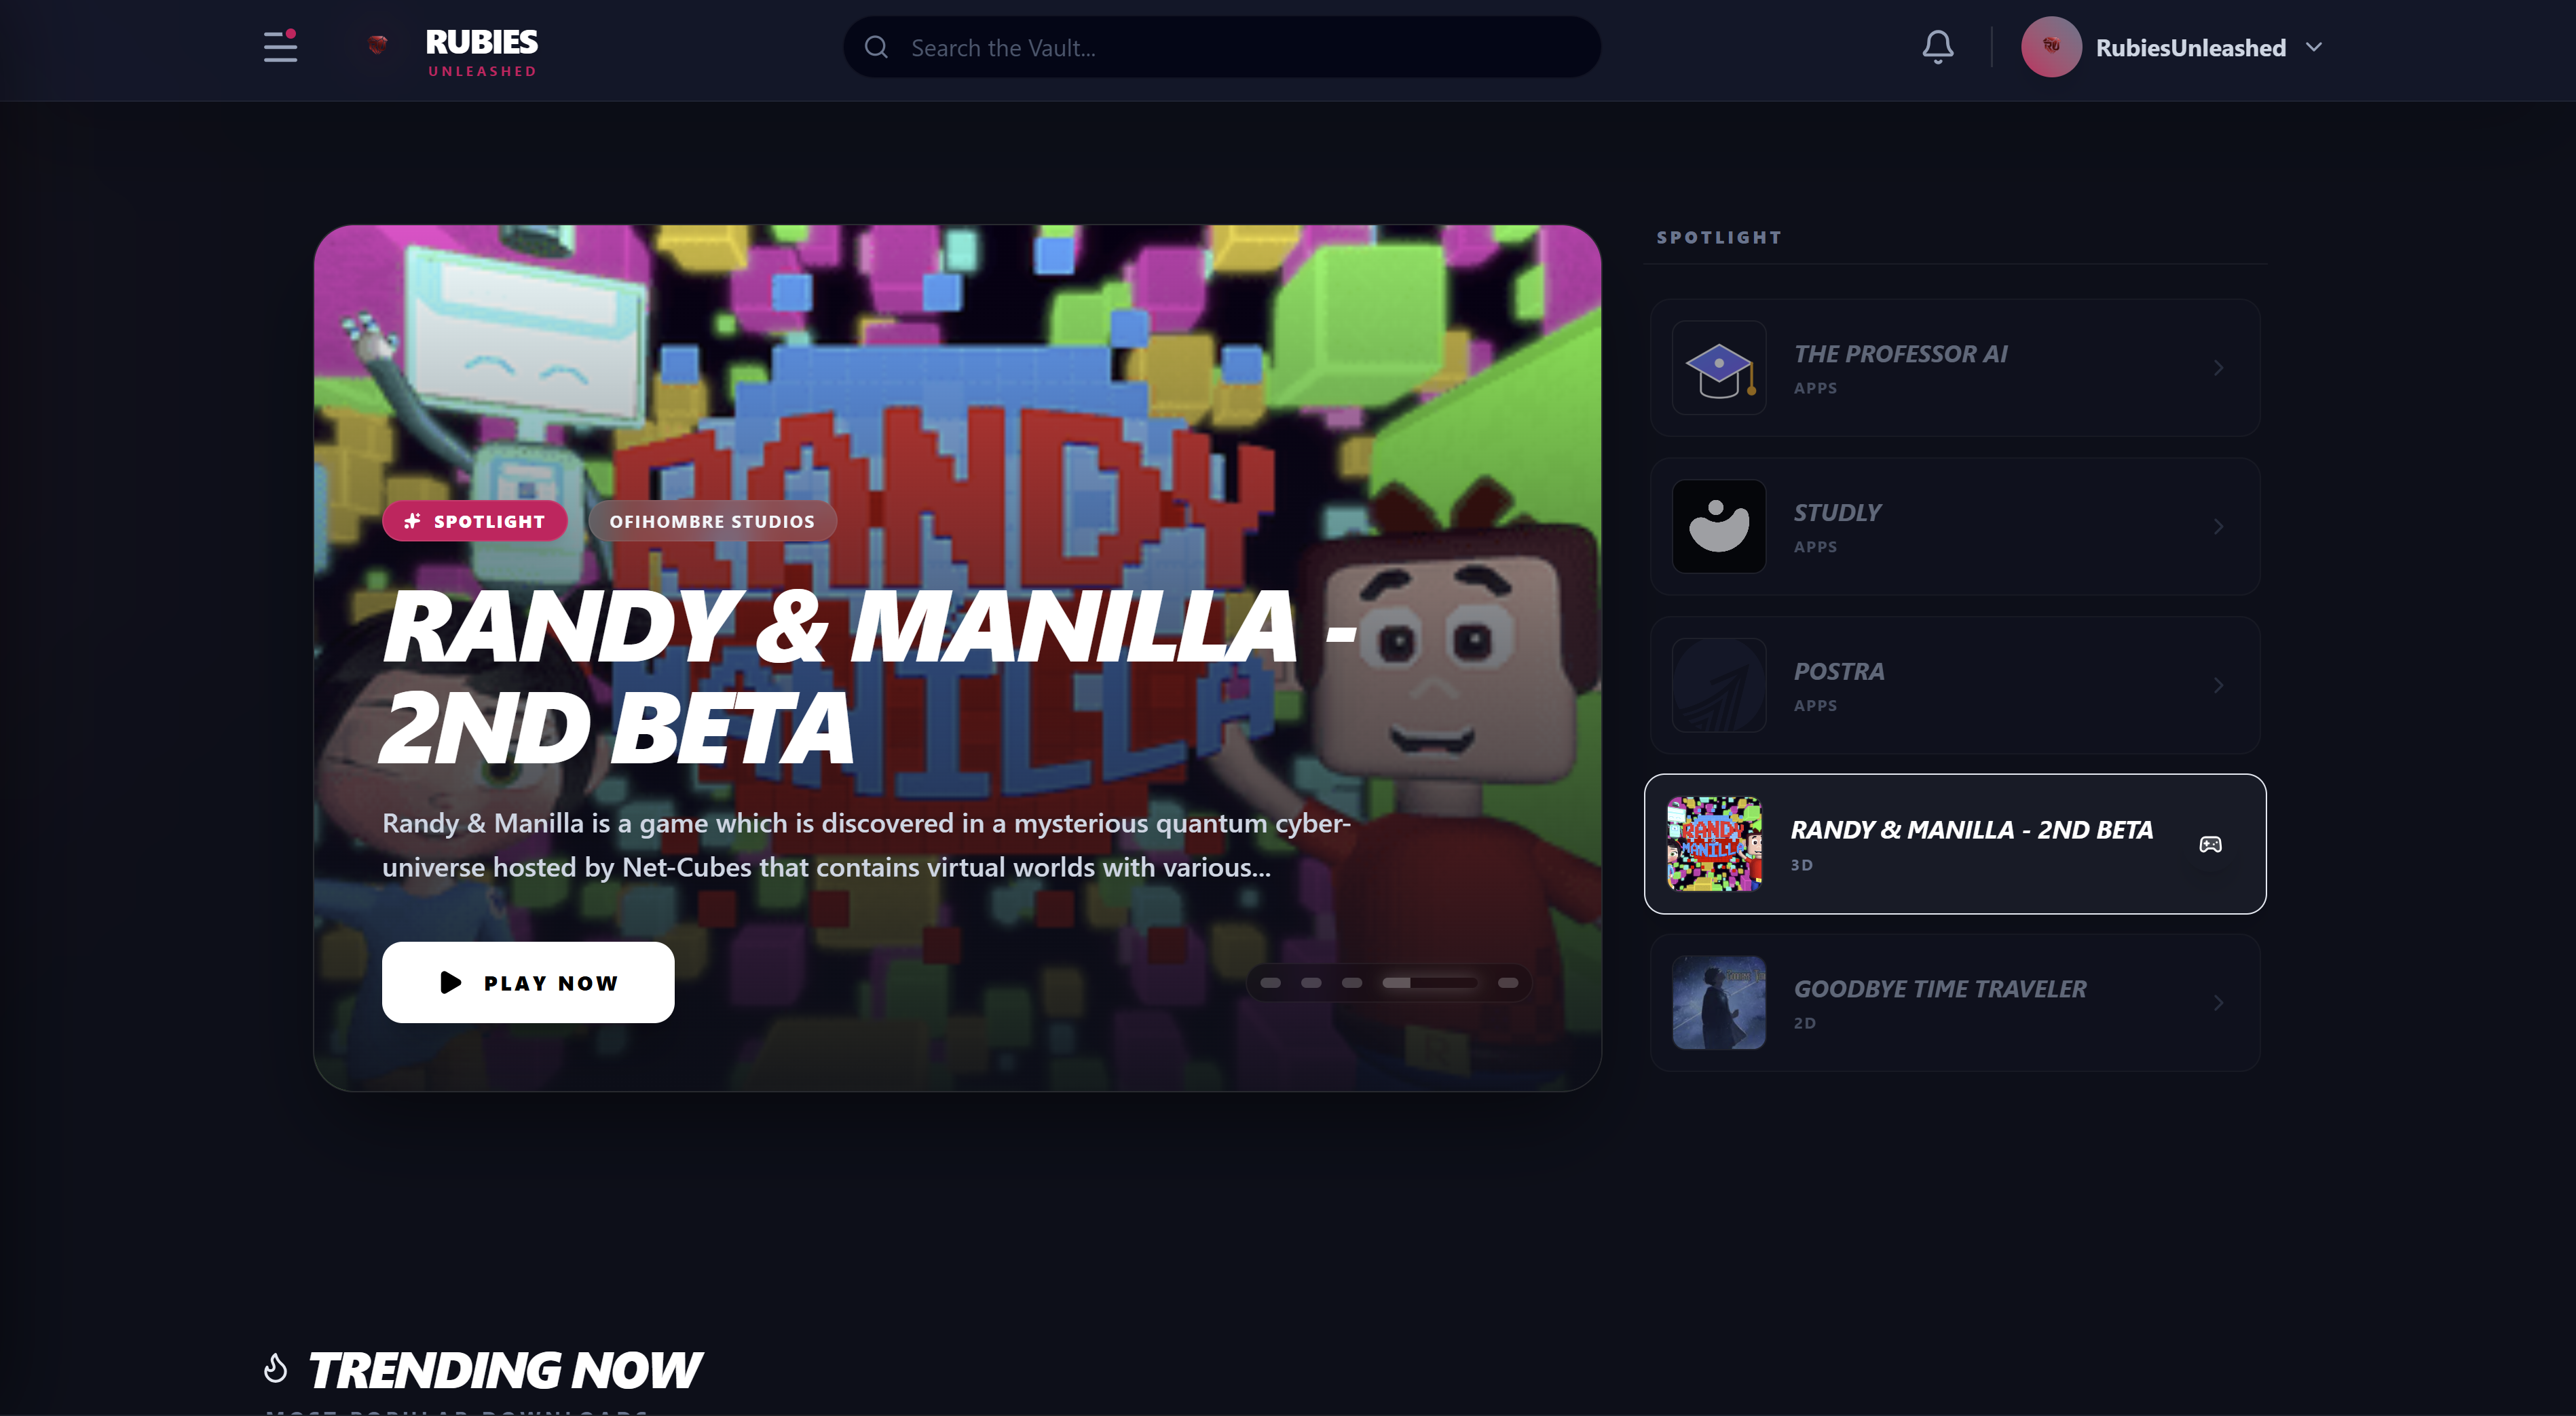
Task: Click the Search the Vault input field
Action: pos(1221,47)
